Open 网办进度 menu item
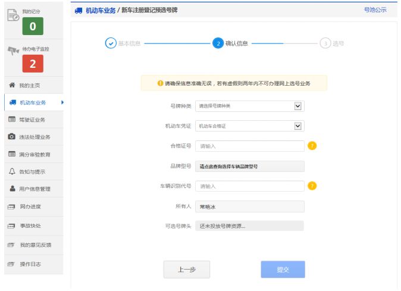The width and height of the screenshot is (401, 291). [34, 206]
